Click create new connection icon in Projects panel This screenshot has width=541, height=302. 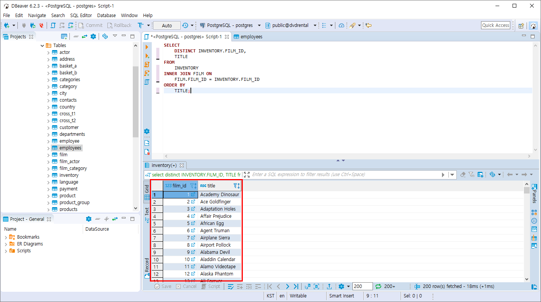click(64, 36)
